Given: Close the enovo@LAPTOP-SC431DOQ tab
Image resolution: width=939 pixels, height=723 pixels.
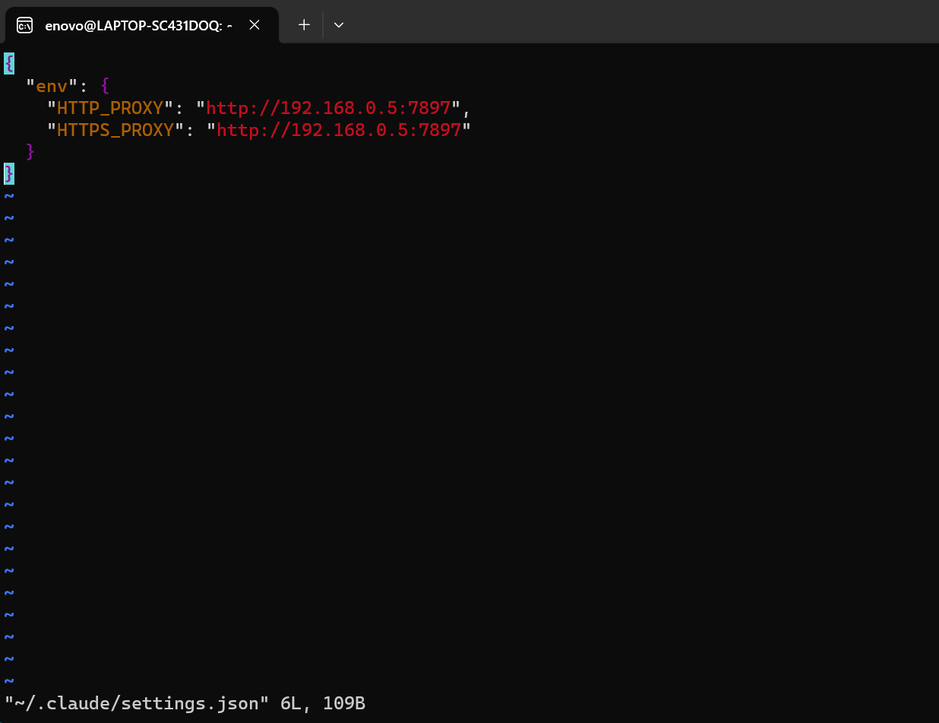Looking at the screenshot, I should 255,25.
